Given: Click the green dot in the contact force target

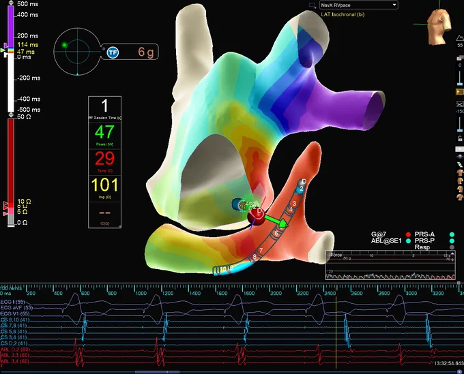Looking at the screenshot, I should 64,45.
